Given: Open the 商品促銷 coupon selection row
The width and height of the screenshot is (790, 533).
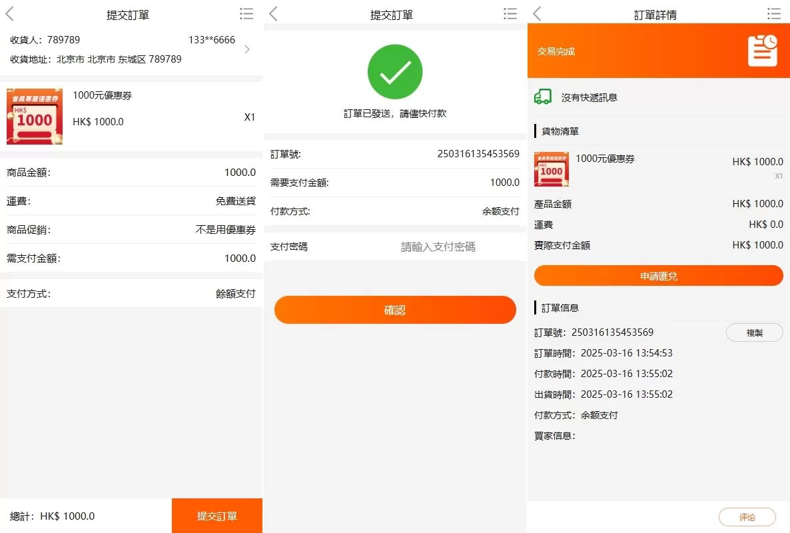Looking at the screenshot, I should [131, 230].
